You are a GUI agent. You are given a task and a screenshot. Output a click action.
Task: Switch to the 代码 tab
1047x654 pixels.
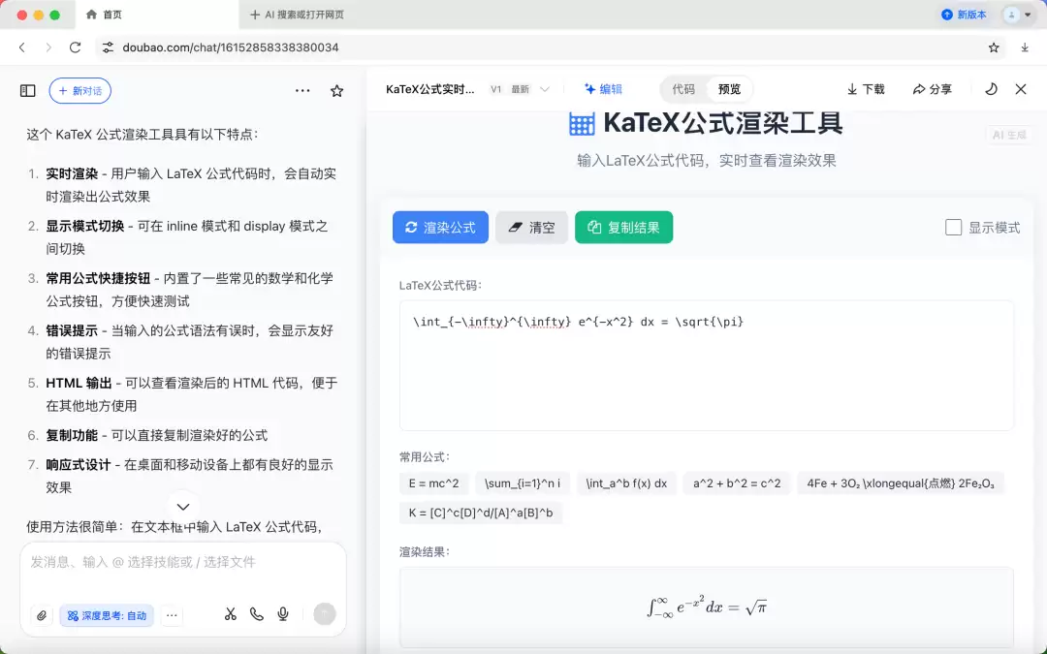[x=683, y=89]
